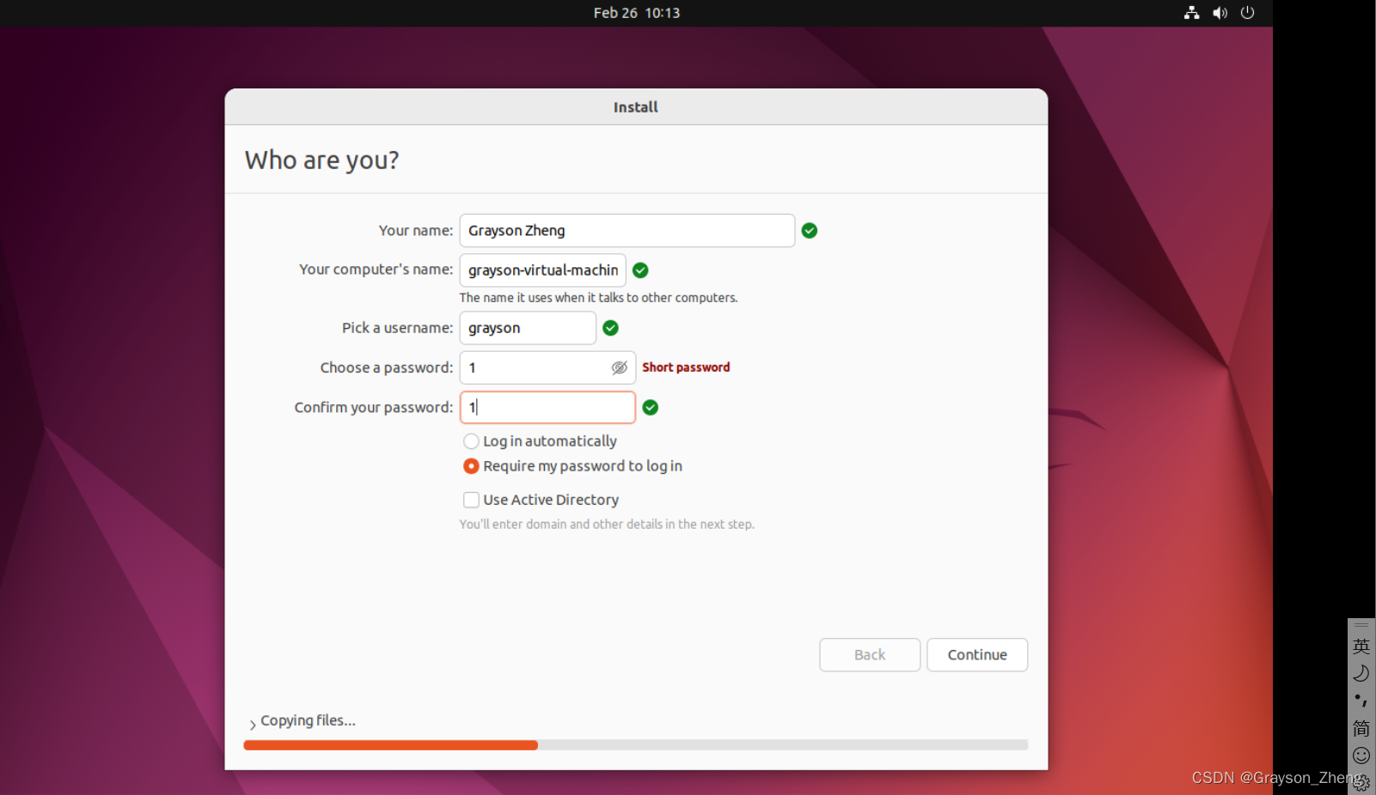Open the Feb 26 clock calendar menu
This screenshot has height=795, width=1376.
coord(636,13)
